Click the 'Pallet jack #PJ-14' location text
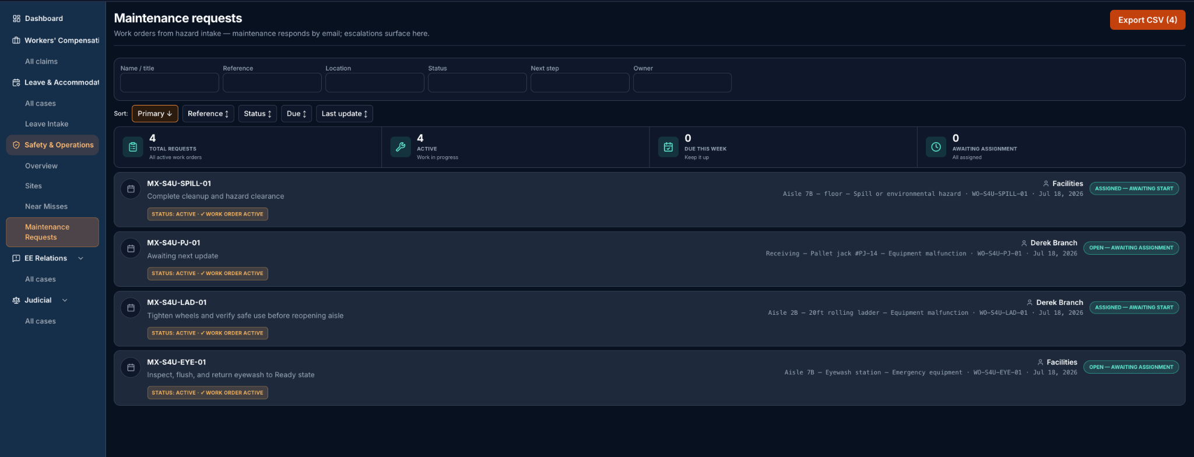 coord(844,254)
